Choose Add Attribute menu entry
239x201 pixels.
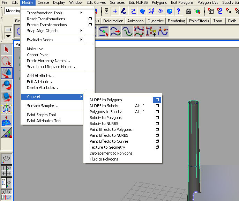tap(40, 76)
